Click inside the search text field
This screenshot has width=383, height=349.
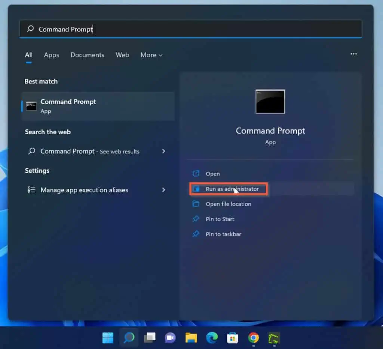click(190, 29)
